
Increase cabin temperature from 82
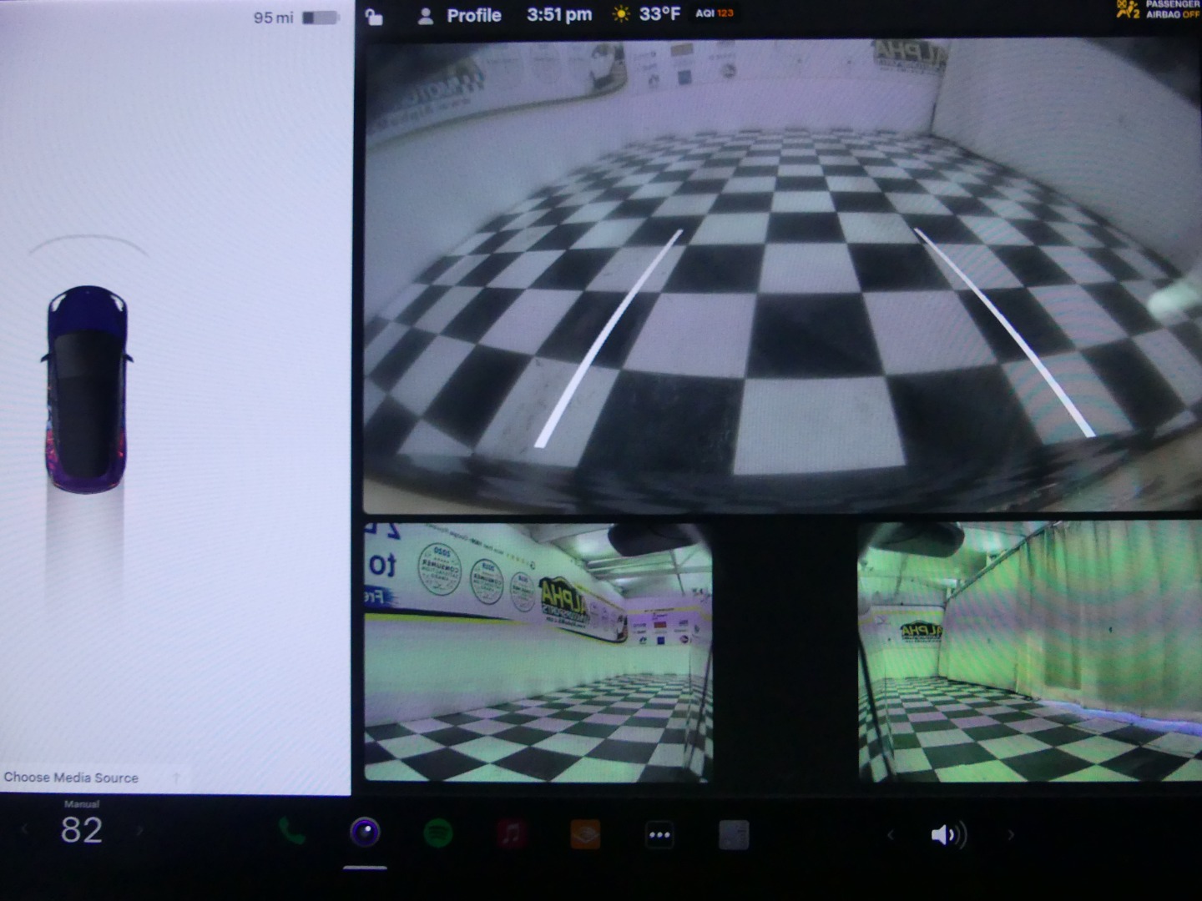tap(140, 831)
